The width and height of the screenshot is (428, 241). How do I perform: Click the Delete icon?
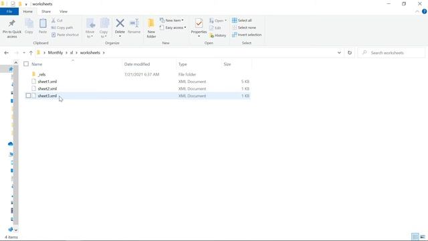[120, 23]
